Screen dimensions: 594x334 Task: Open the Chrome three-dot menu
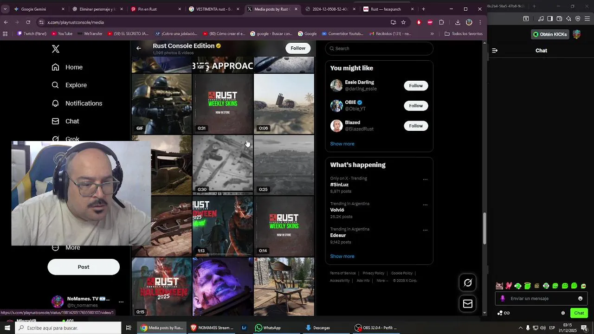tap(480, 22)
